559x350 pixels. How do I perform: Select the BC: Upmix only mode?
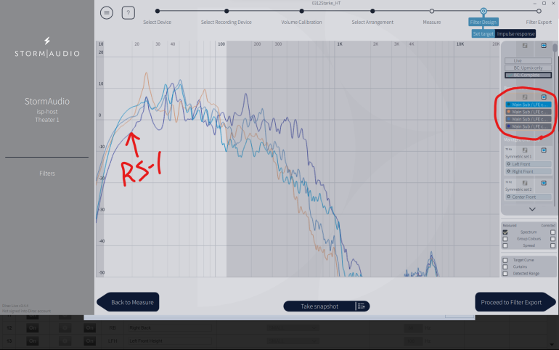[x=528, y=68]
